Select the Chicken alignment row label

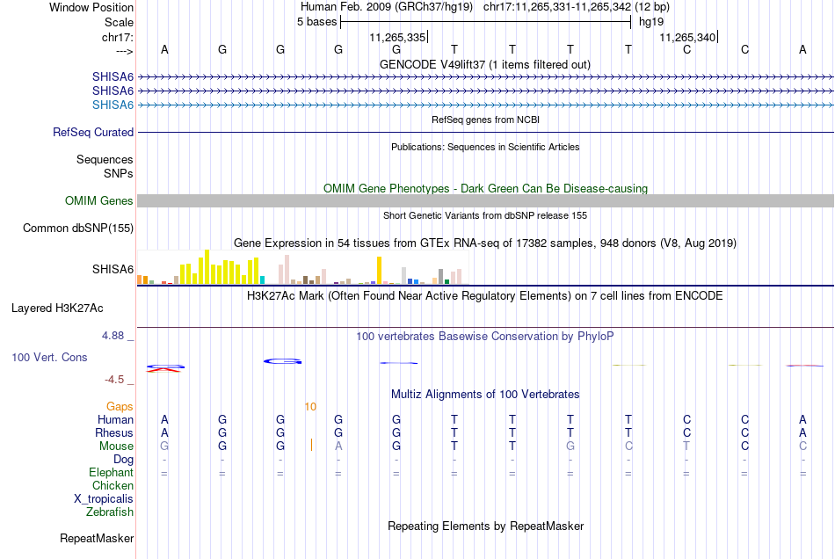point(113,485)
